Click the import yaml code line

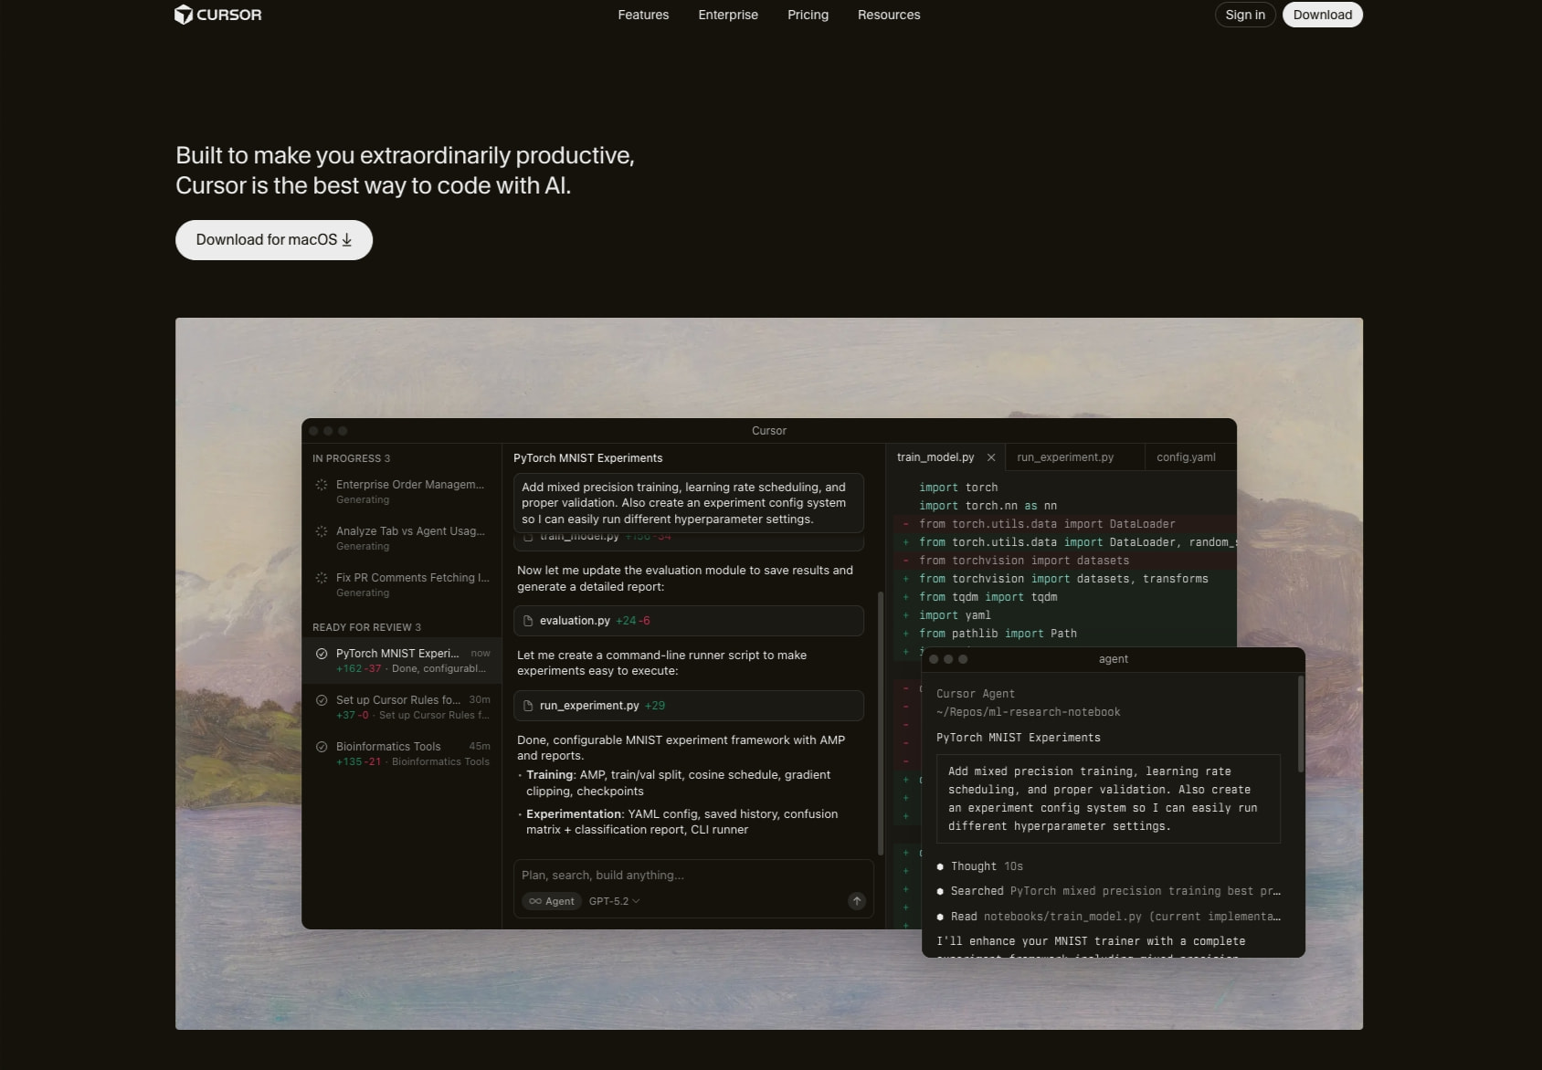pos(955,615)
